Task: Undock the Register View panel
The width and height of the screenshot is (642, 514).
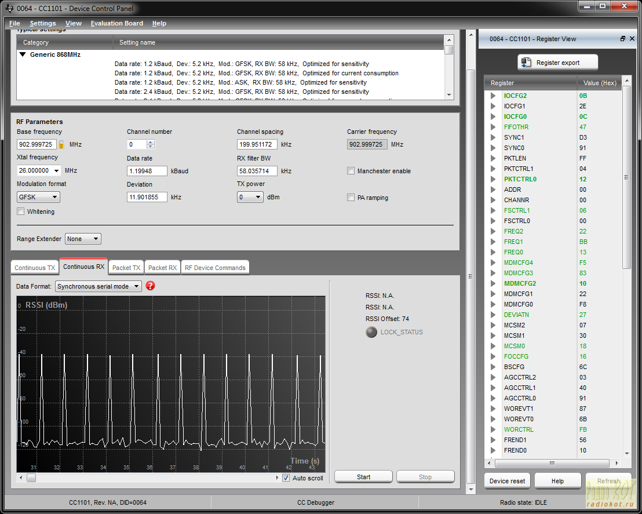Action: pos(623,38)
